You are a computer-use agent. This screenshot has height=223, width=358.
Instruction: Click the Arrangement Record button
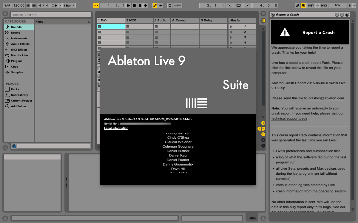tap(140, 5)
